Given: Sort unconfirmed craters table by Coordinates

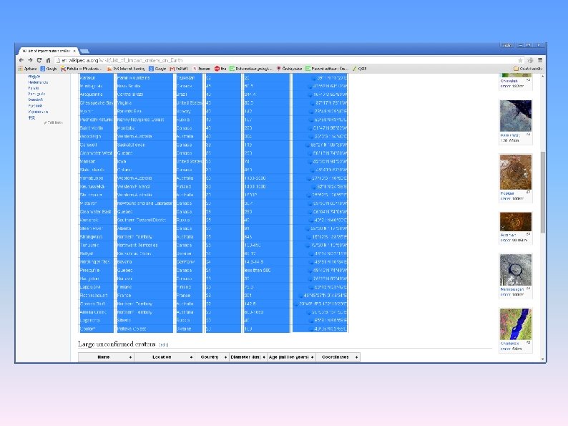Looking at the screenshot, I should (338, 357).
